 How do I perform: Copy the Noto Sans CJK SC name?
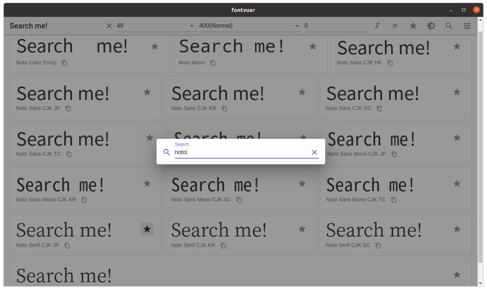pos(379,108)
